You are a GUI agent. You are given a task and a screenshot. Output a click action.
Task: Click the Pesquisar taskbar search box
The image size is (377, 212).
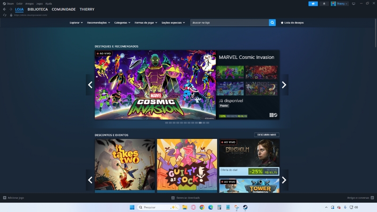[158, 207]
